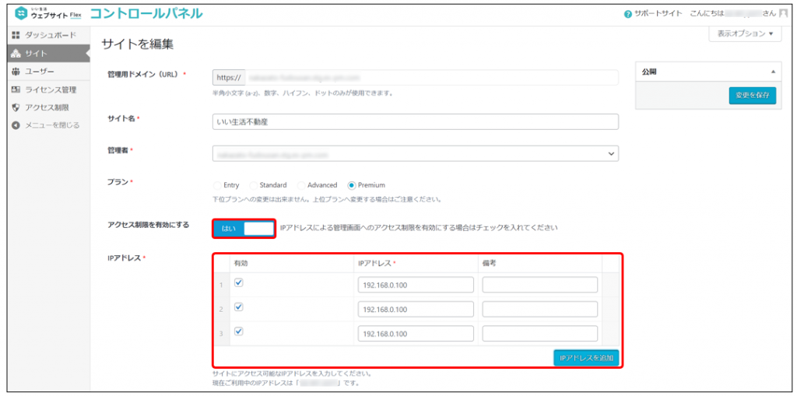Screen dimensions: 797x396
Task: Uncheck the enabled checkbox in row 3
Action: pos(239,331)
